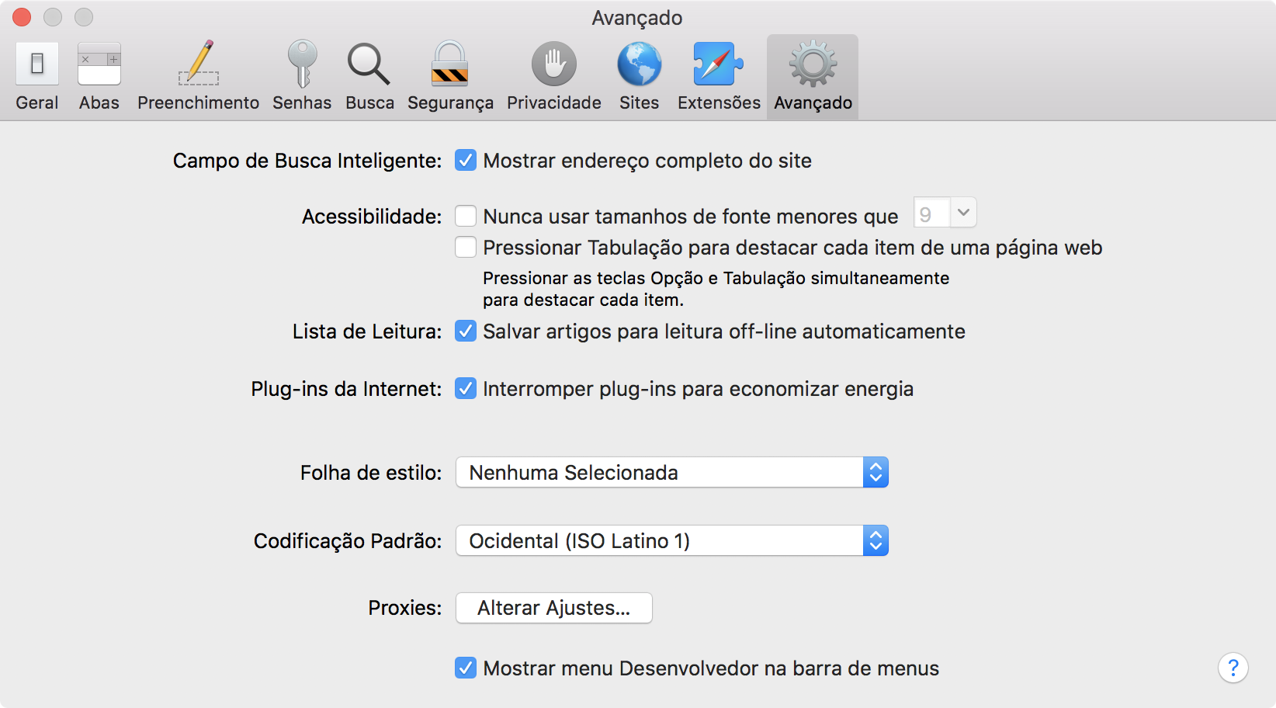Open the Segurança padlock icon

[450, 64]
